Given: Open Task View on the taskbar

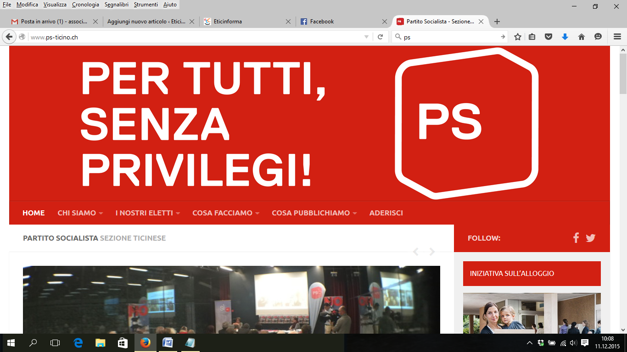Looking at the screenshot, I should click(x=55, y=342).
